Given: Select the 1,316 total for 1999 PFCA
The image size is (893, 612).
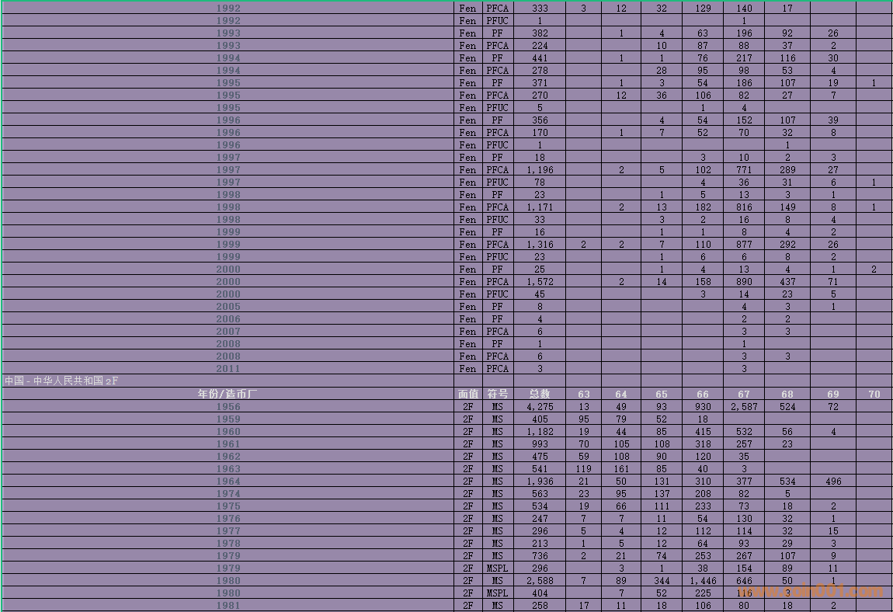Looking at the screenshot, I should click(x=540, y=245).
